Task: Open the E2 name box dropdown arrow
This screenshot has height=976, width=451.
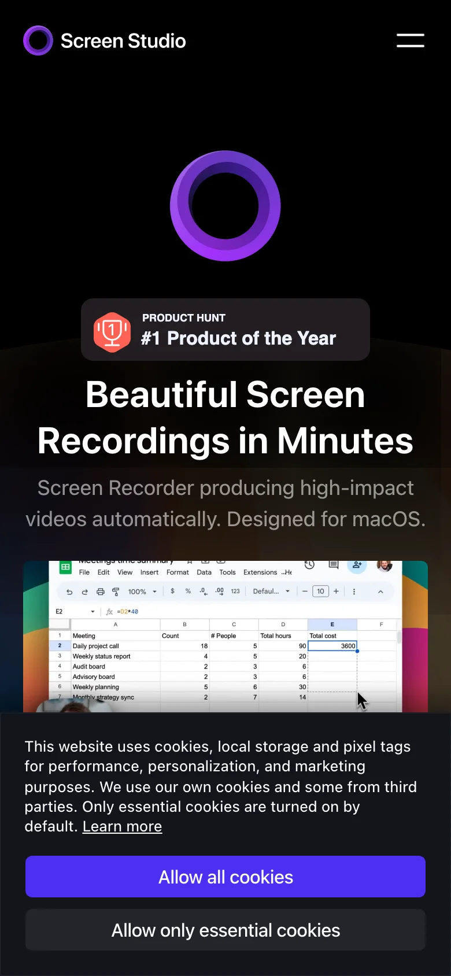Action: pyautogui.click(x=93, y=611)
